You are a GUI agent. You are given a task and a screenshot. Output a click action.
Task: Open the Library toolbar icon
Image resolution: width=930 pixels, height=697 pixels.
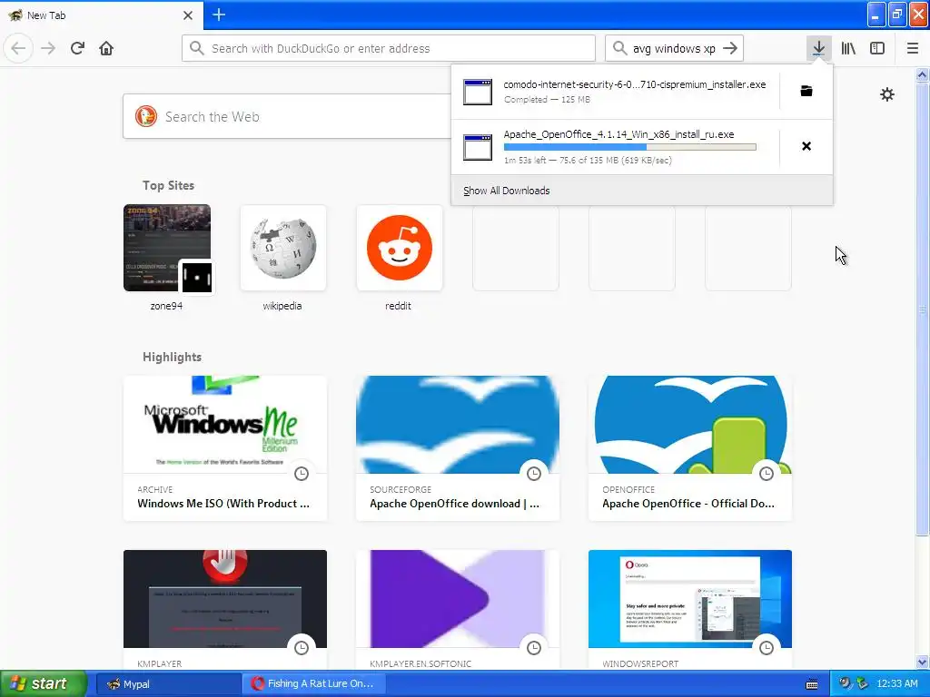click(x=848, y=48)
